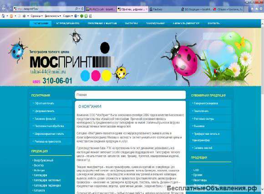
Task: Open 'Календари пирамидки' product link
Action: coord(47,186)
